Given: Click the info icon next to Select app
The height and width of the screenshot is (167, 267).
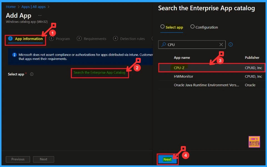Looking at the screenshot, I should pos(32,74).
